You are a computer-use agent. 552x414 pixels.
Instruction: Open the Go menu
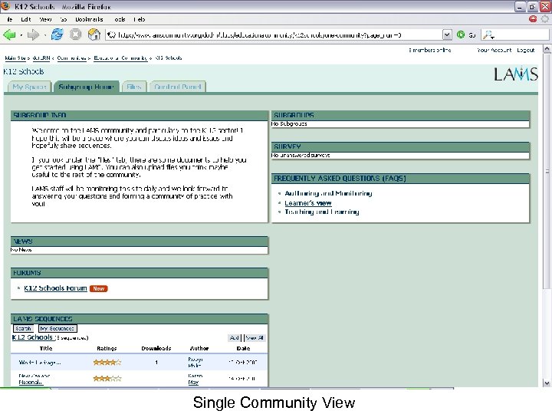[64, 19]
